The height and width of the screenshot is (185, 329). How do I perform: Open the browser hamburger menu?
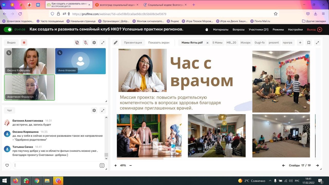point(323,14)
